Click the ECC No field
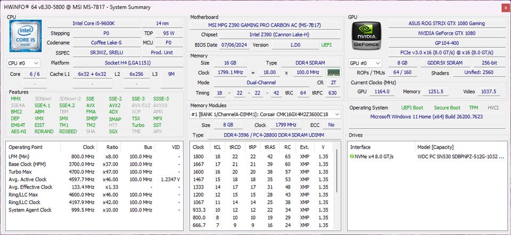The width and height of the screenshot is (511, 235). [x=332, y=125]
